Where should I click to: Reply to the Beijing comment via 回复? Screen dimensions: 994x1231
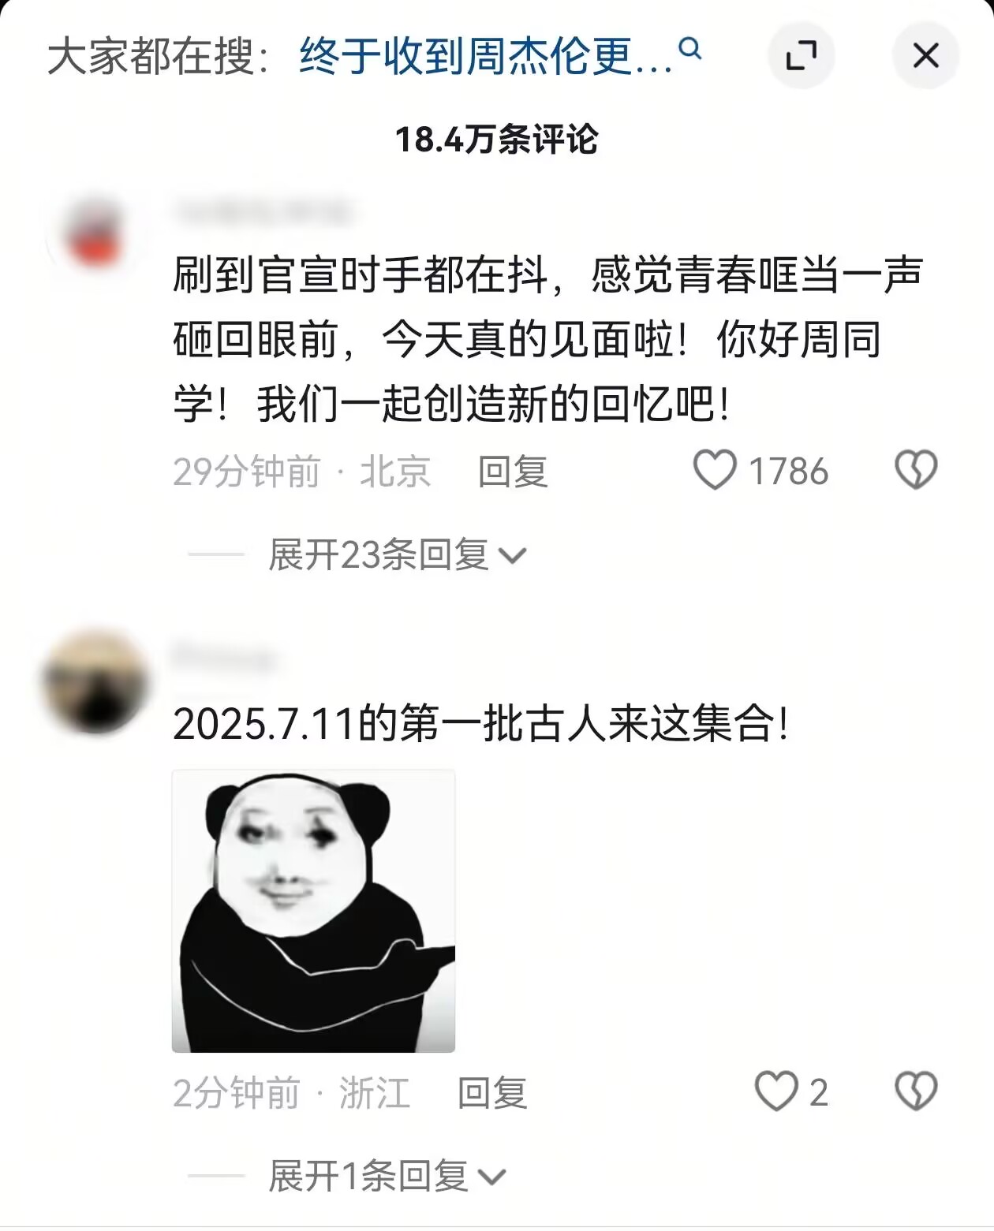513,472
